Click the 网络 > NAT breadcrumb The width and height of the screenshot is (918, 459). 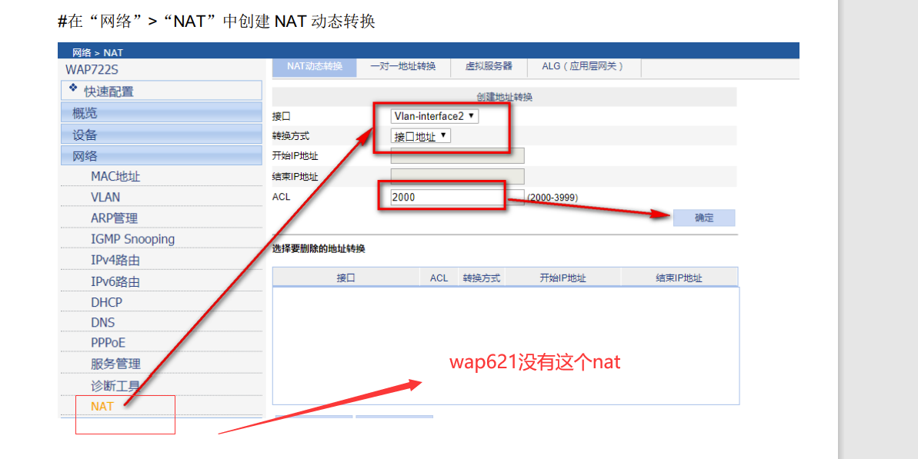97,52
